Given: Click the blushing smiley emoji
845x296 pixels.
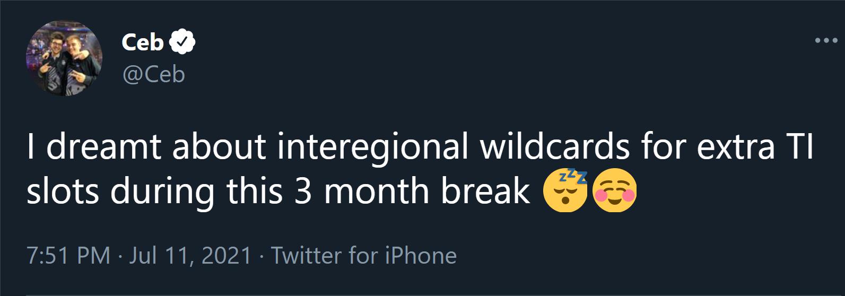Looking at the screenshot, I should coord(614,193).
